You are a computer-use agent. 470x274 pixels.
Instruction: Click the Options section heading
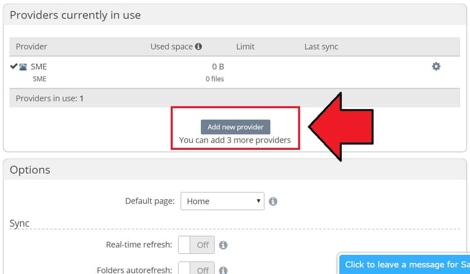tap(30, 170)
